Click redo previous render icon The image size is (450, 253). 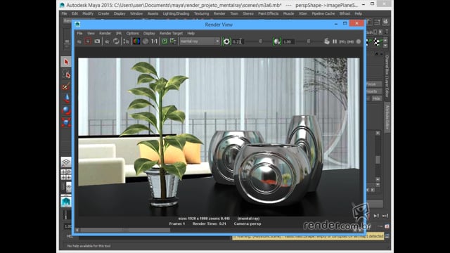pyautogui.click(x=79, y=41)
